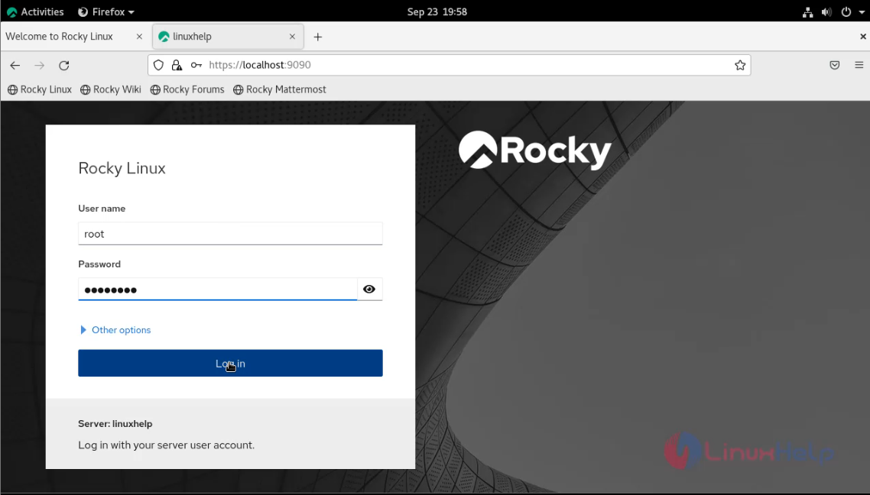Click the 'Server: linuxhelp' text
870x495 pixels.
pos(115,423)
